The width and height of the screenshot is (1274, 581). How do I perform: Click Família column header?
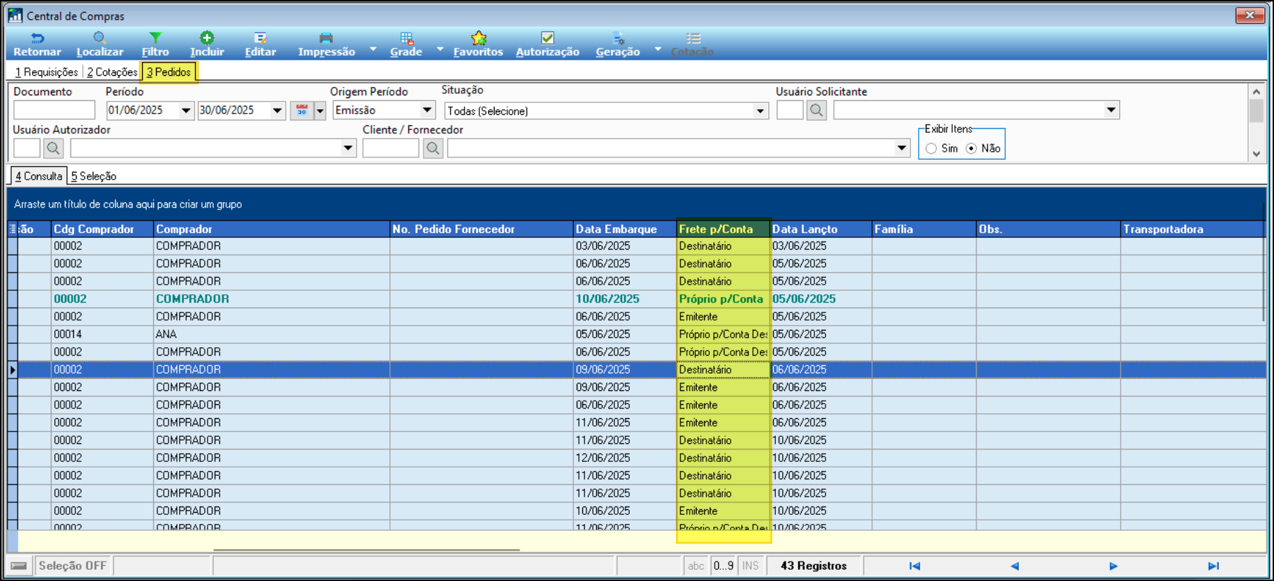pyautogui.click(x=924, y=229)
